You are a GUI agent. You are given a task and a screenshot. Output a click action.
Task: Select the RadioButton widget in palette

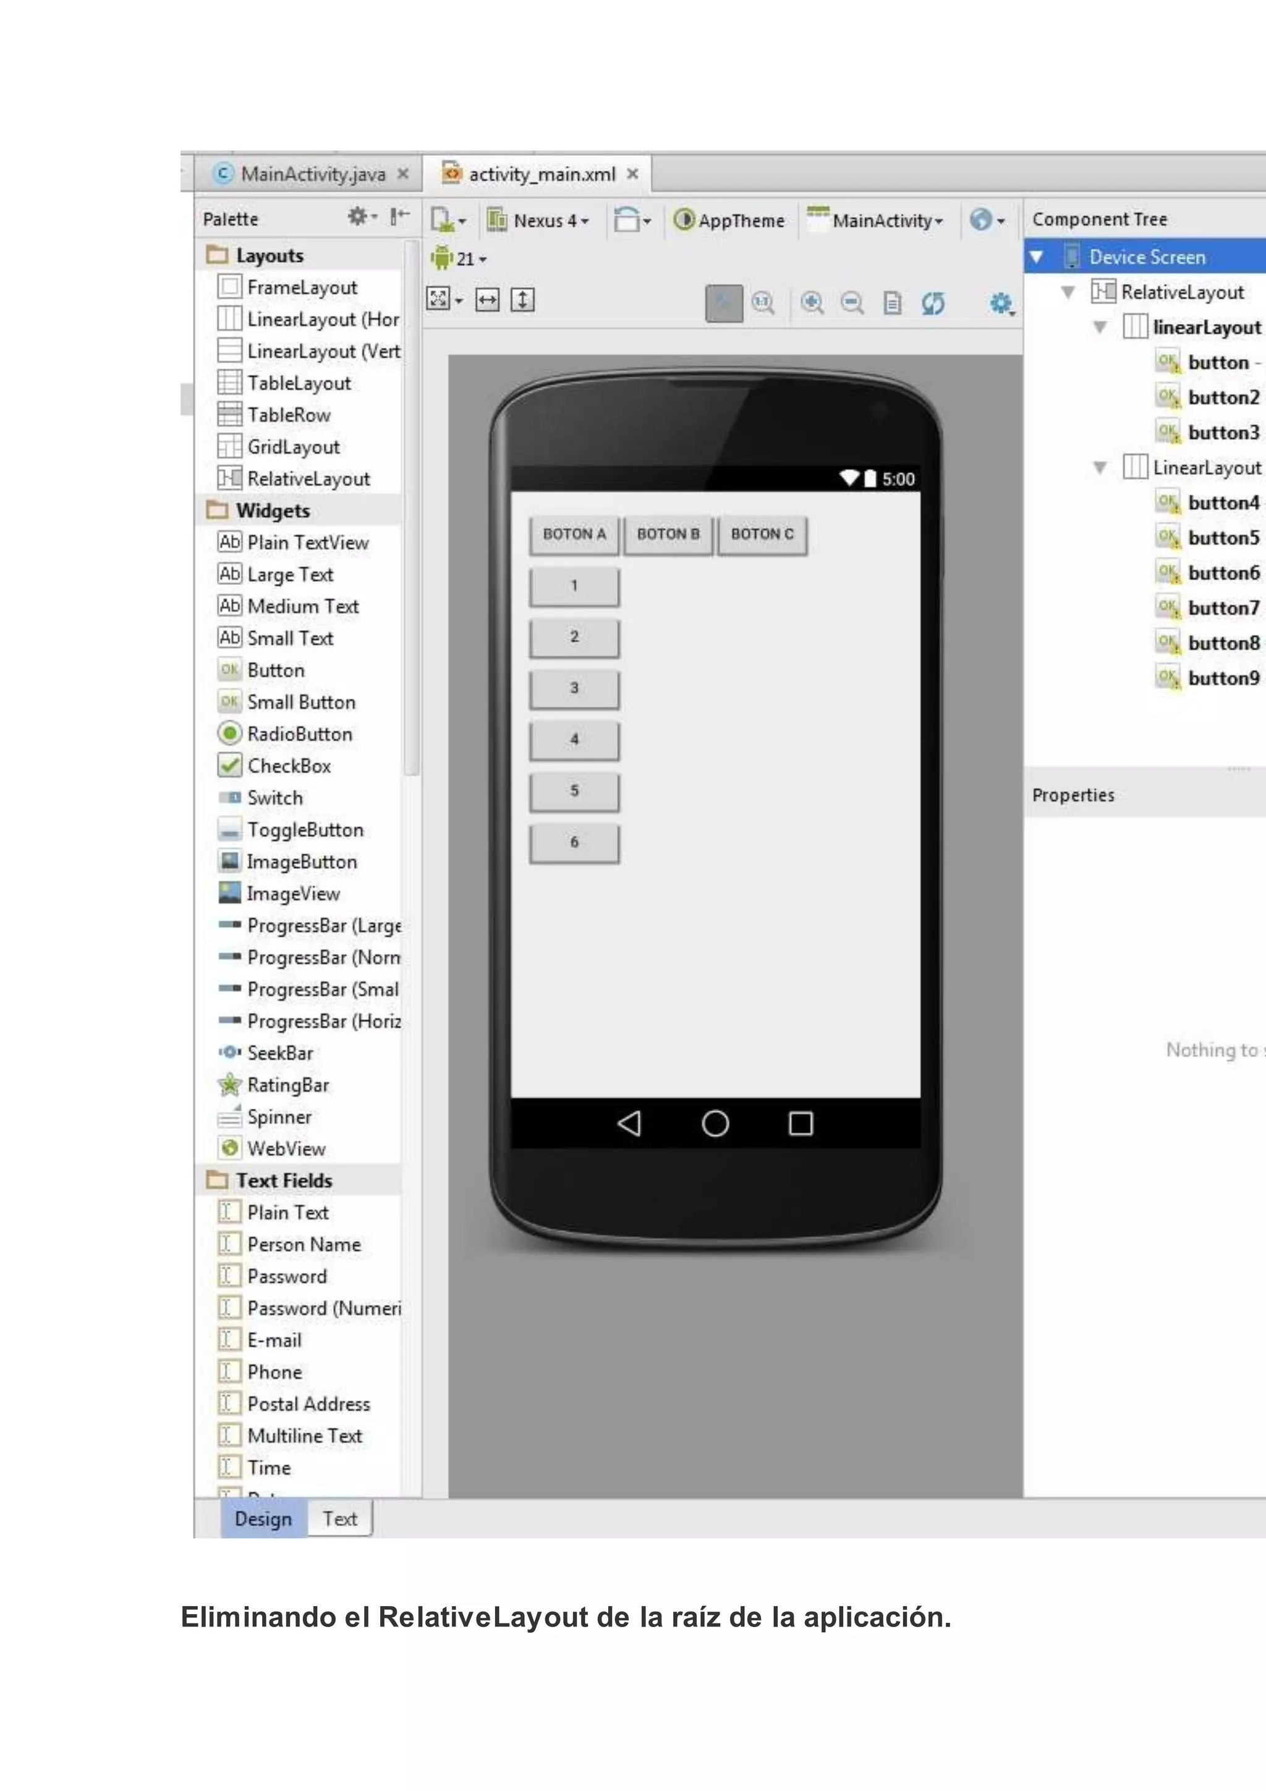click(299, 734)
